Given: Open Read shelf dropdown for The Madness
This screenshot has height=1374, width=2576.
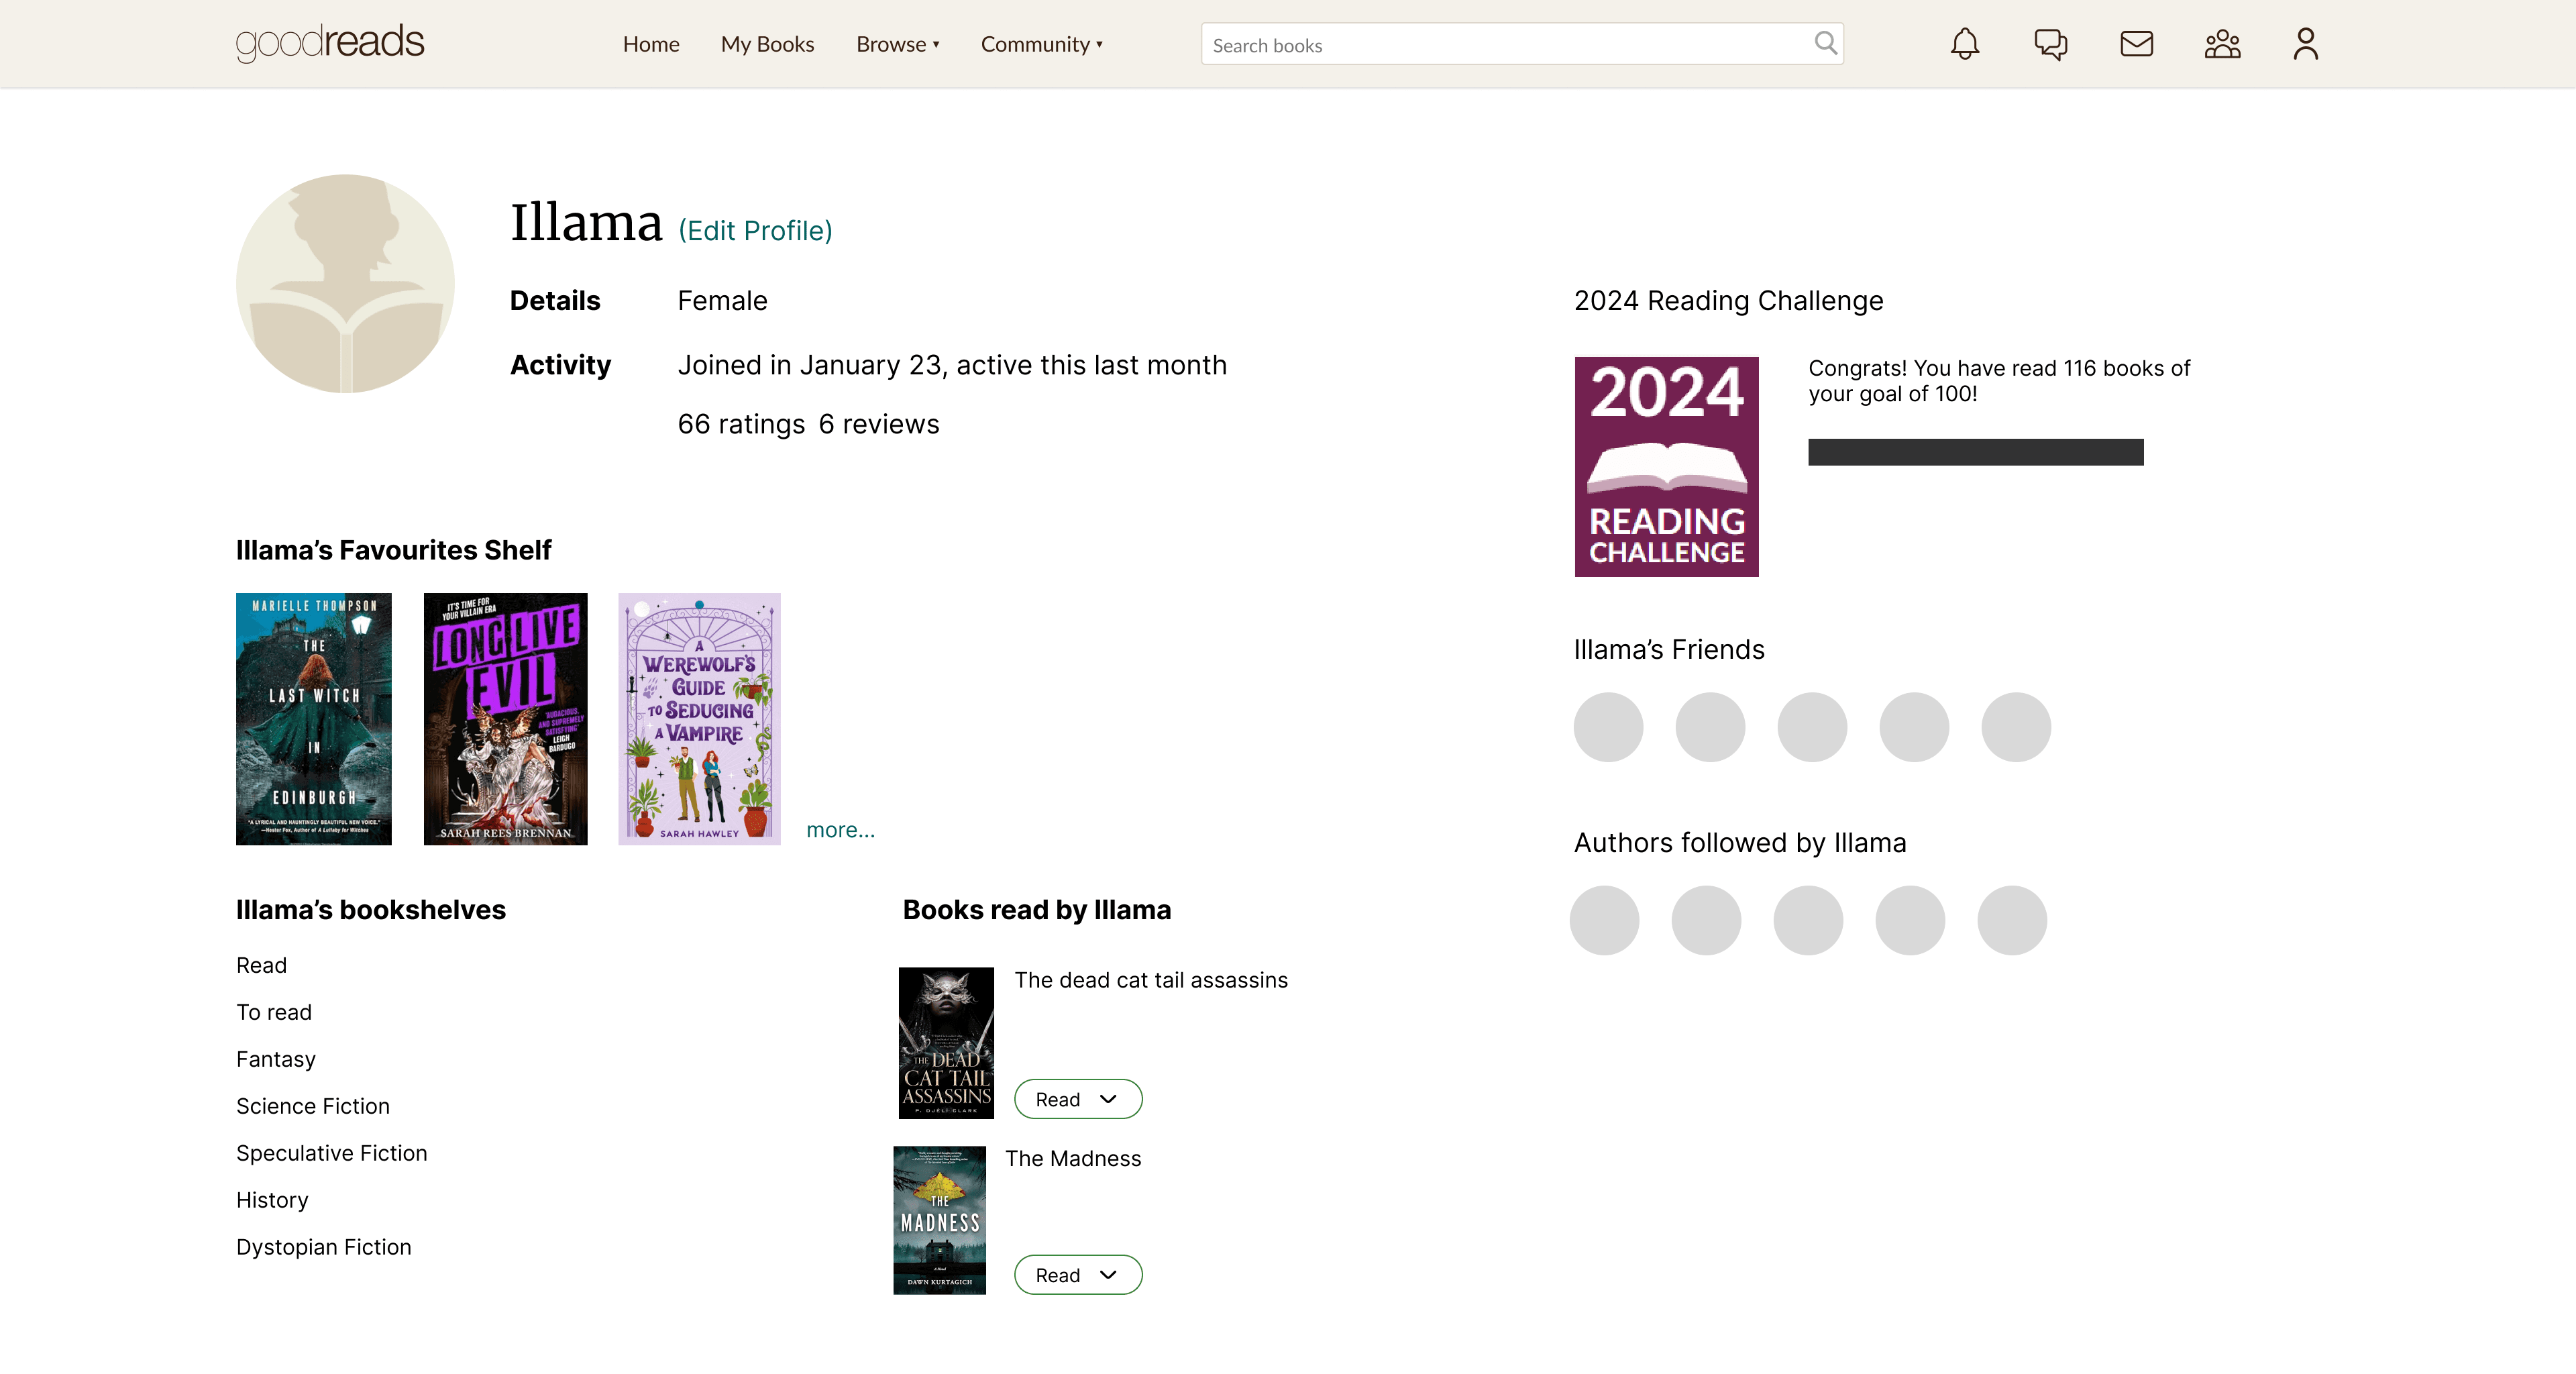Looking at the screenshot, I should point(1078,1275).
